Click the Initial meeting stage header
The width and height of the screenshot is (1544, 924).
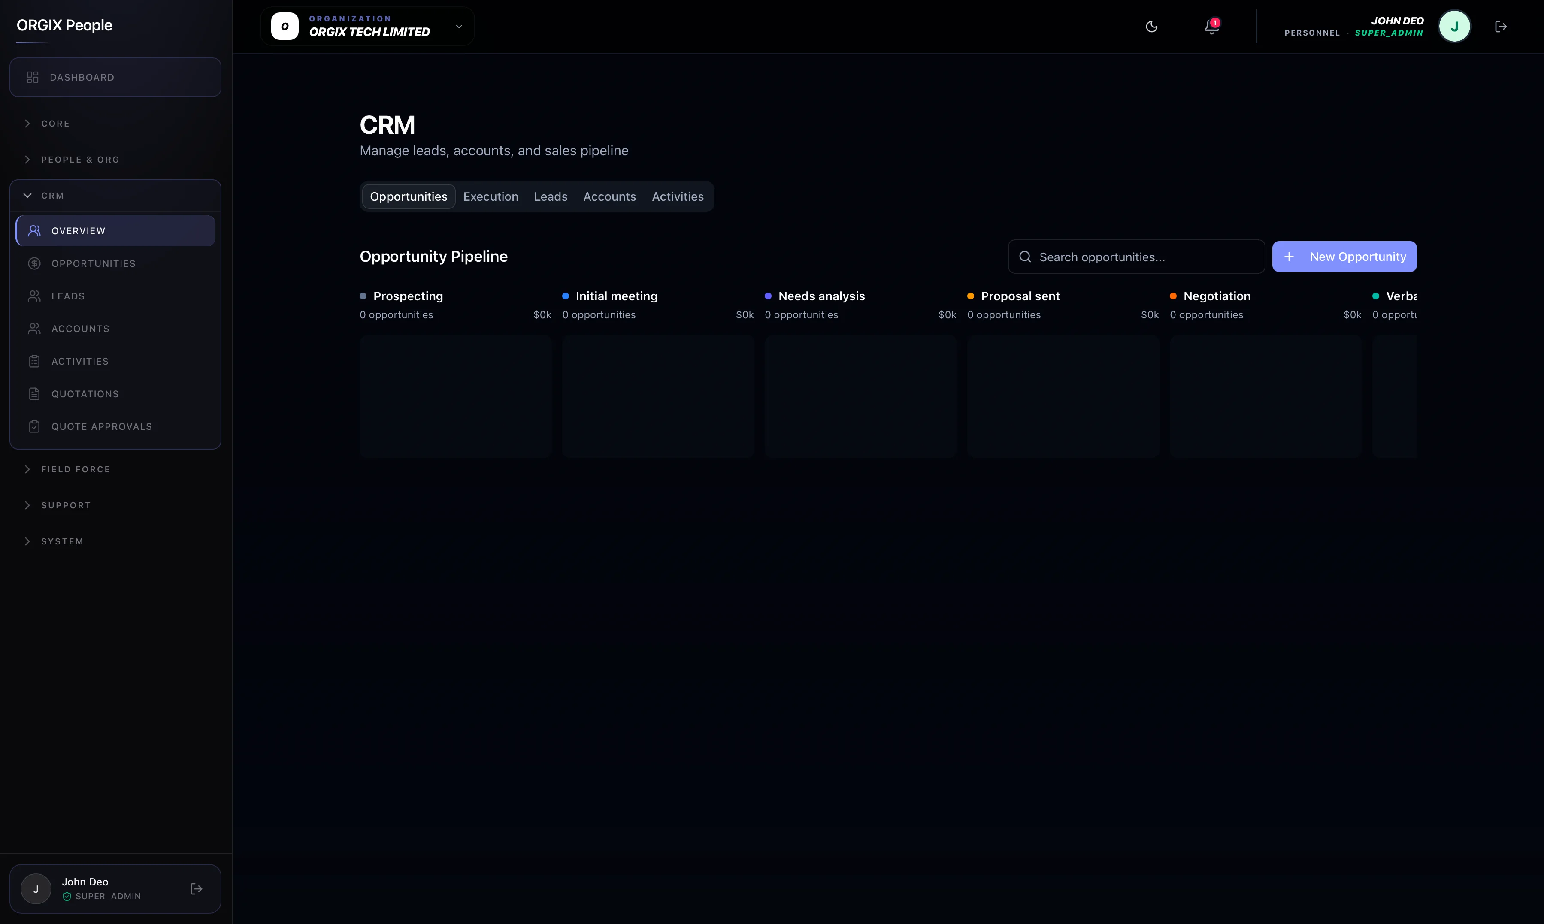(x=617, y=296)
